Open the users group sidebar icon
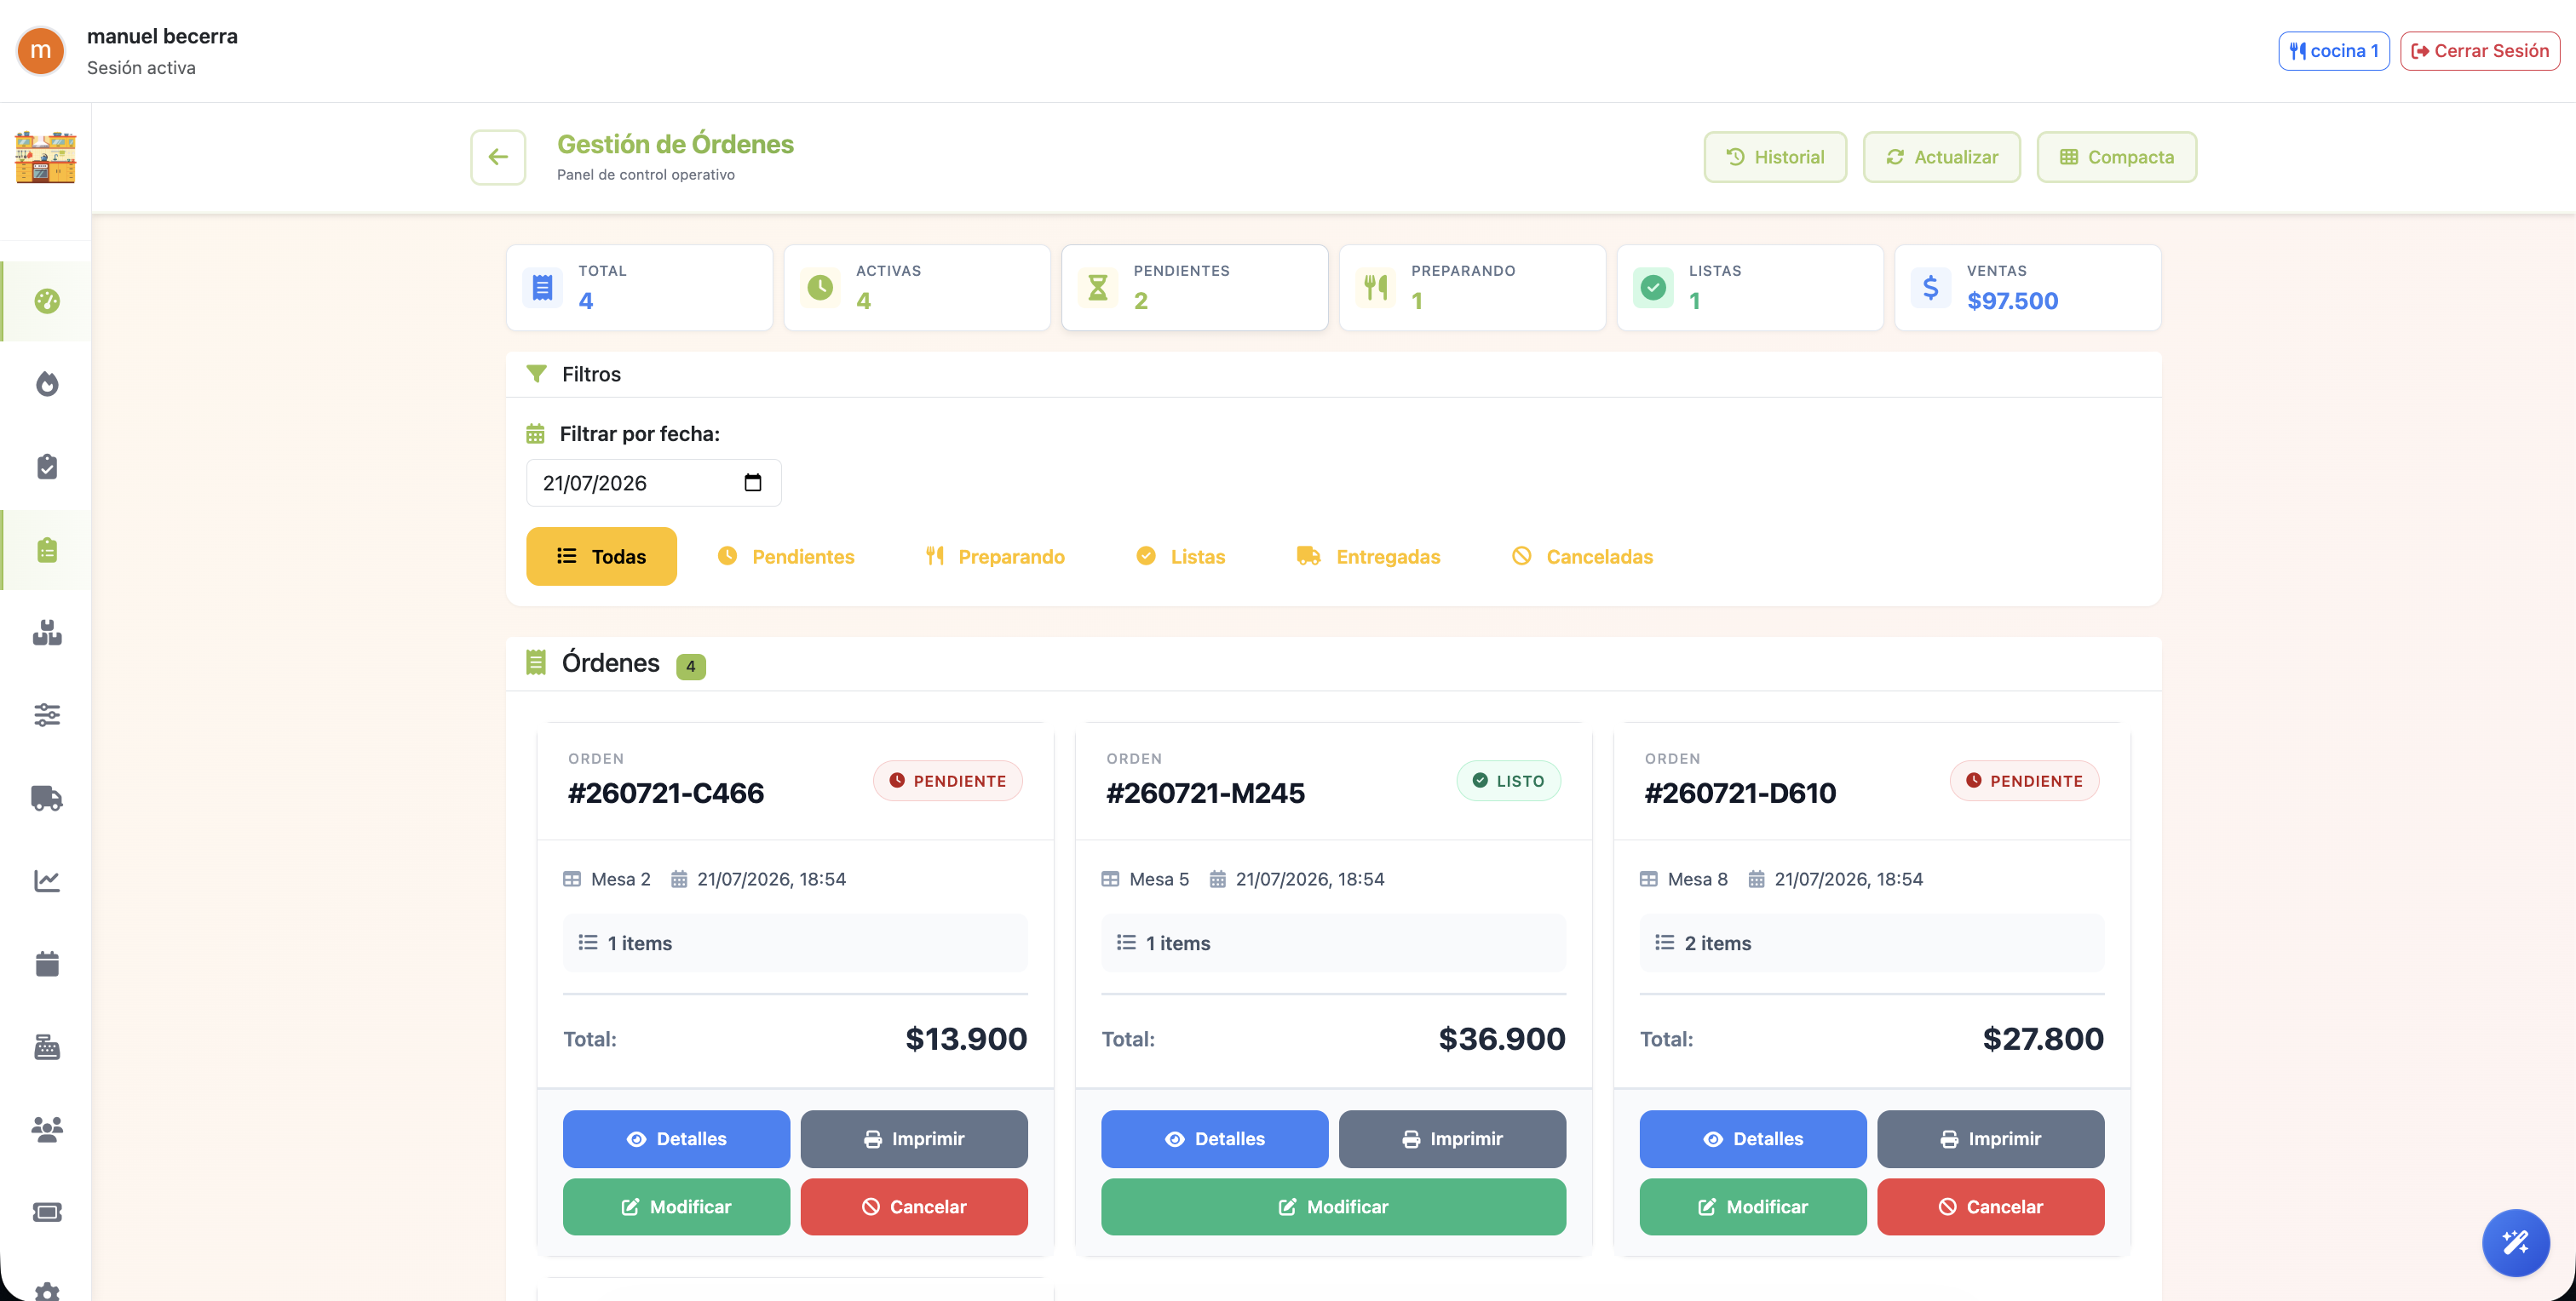Screen dimensions: 2576x1301 click(x=47, y=1129)
